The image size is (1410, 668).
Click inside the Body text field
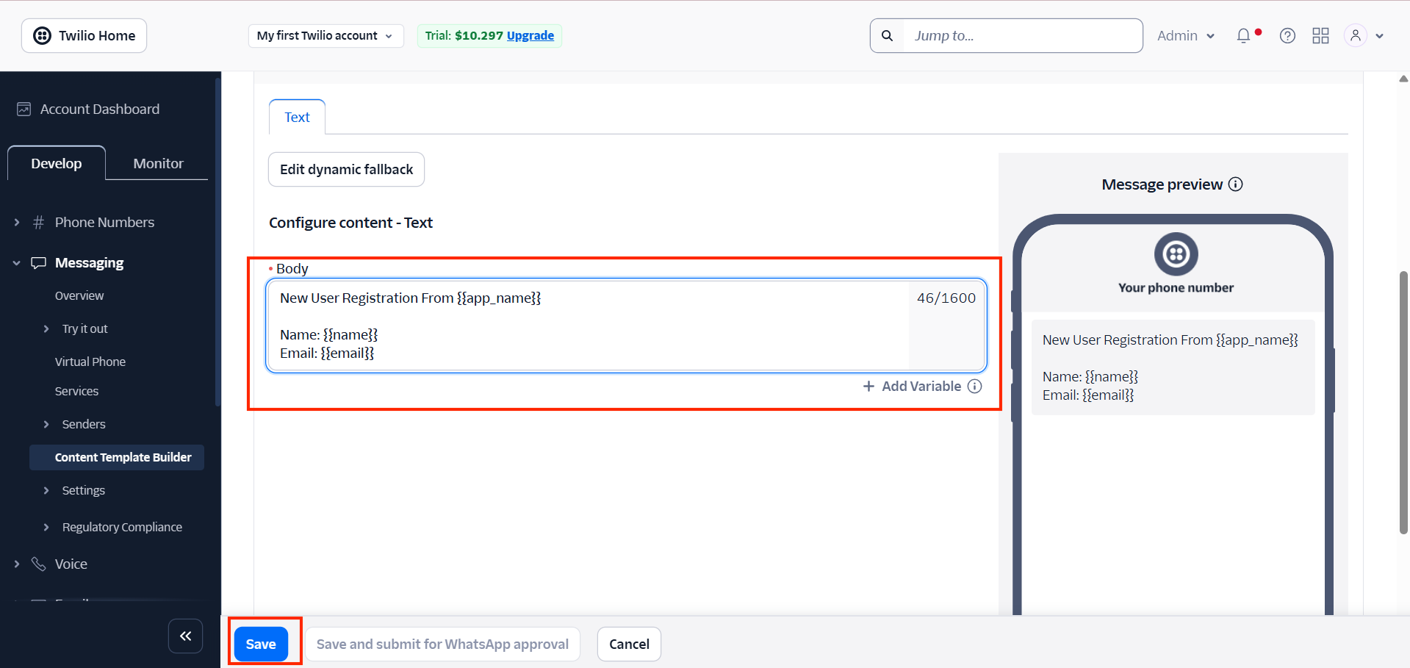point(588,326)
